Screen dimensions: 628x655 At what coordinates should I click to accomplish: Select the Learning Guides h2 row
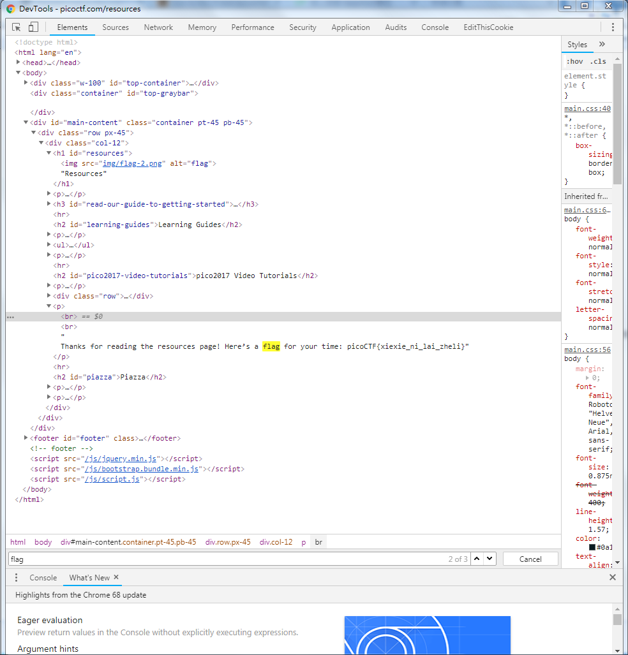pos(147,224)
